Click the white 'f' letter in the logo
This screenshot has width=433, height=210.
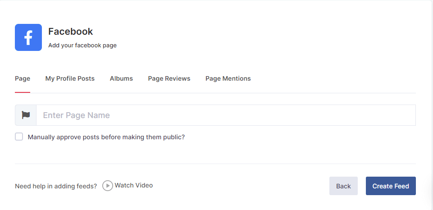point(28,38)
